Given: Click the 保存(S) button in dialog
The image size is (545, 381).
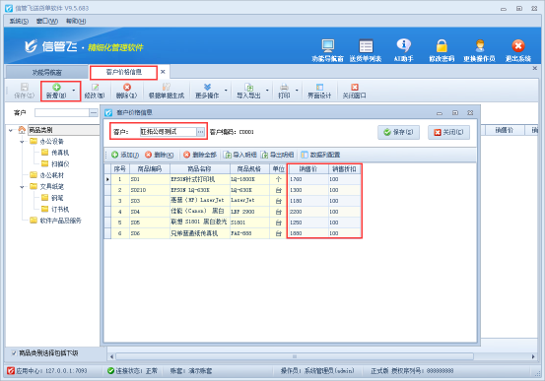Looking at the screenshot, I should pos(398,132).
